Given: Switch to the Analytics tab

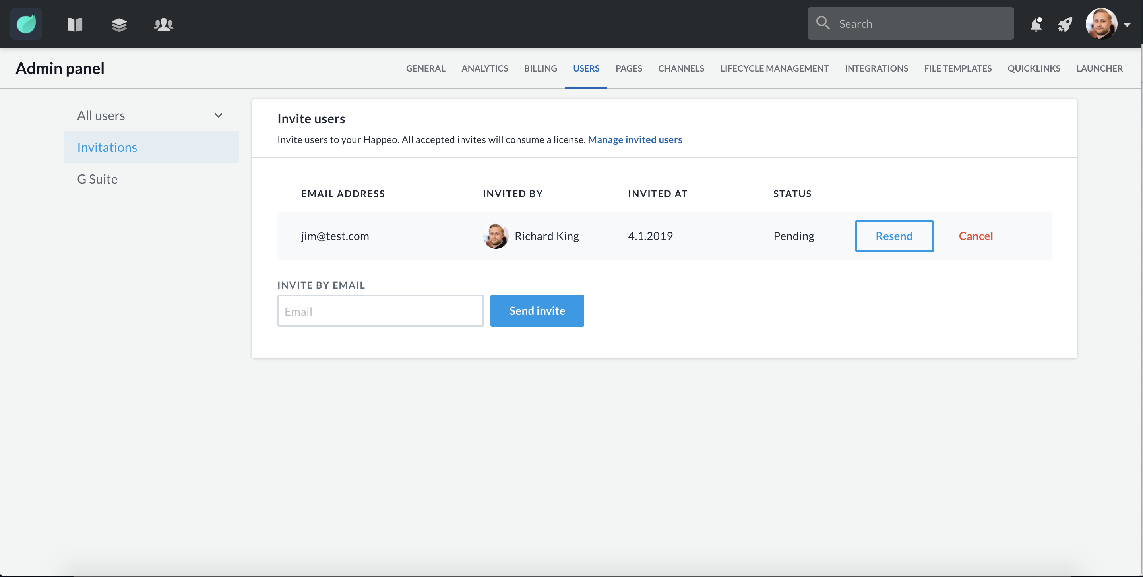Looking at the screenshot, I should (x=484, y=68).
